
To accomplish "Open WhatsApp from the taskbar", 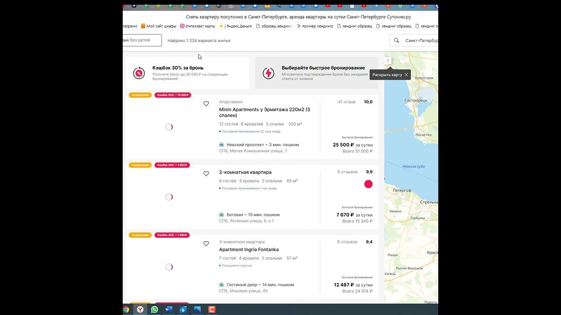I will point(154,309).
